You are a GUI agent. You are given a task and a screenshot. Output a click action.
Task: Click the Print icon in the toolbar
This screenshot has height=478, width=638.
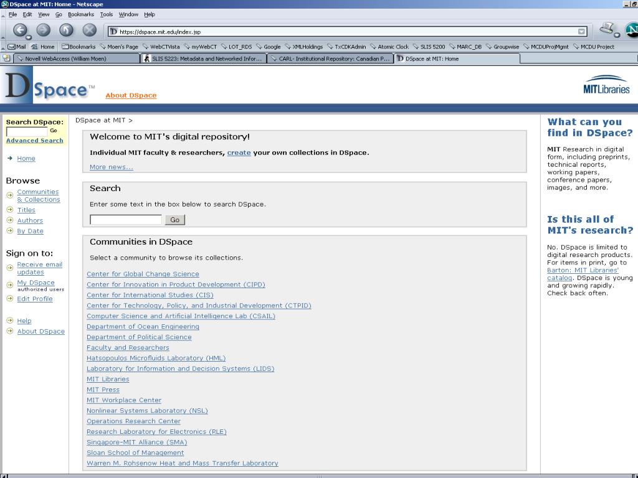click(x=607, y=29)
